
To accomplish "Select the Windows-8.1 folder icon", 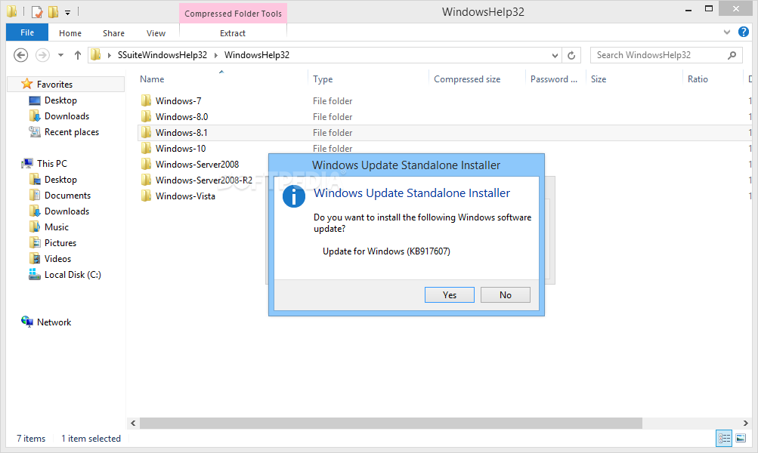I will pos(146,132).
